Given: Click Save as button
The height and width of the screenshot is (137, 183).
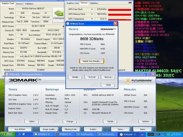Looking at the screenshot, I should click(108, 77).
